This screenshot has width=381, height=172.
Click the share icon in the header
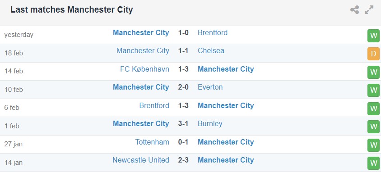[x=354, y=10]
